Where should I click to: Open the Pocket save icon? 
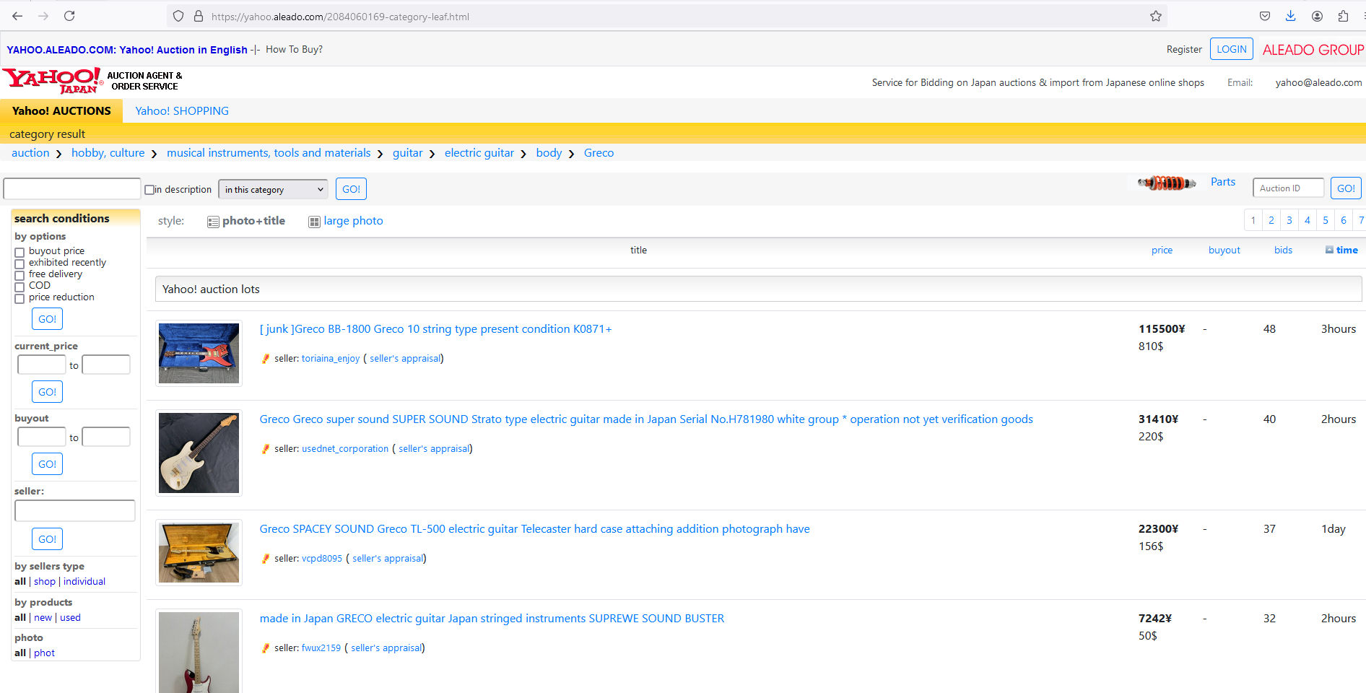tap(1265, 16)
